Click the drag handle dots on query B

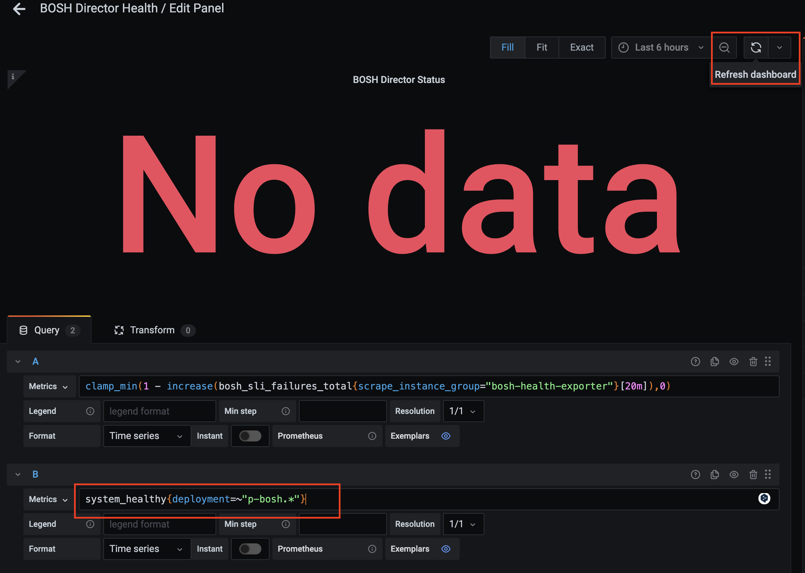click(767, 475)
